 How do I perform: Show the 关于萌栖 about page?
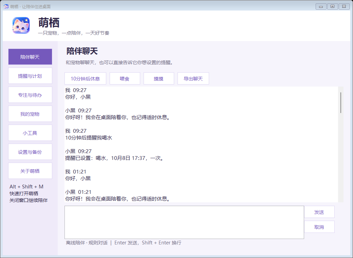click(x=30, y=171)
